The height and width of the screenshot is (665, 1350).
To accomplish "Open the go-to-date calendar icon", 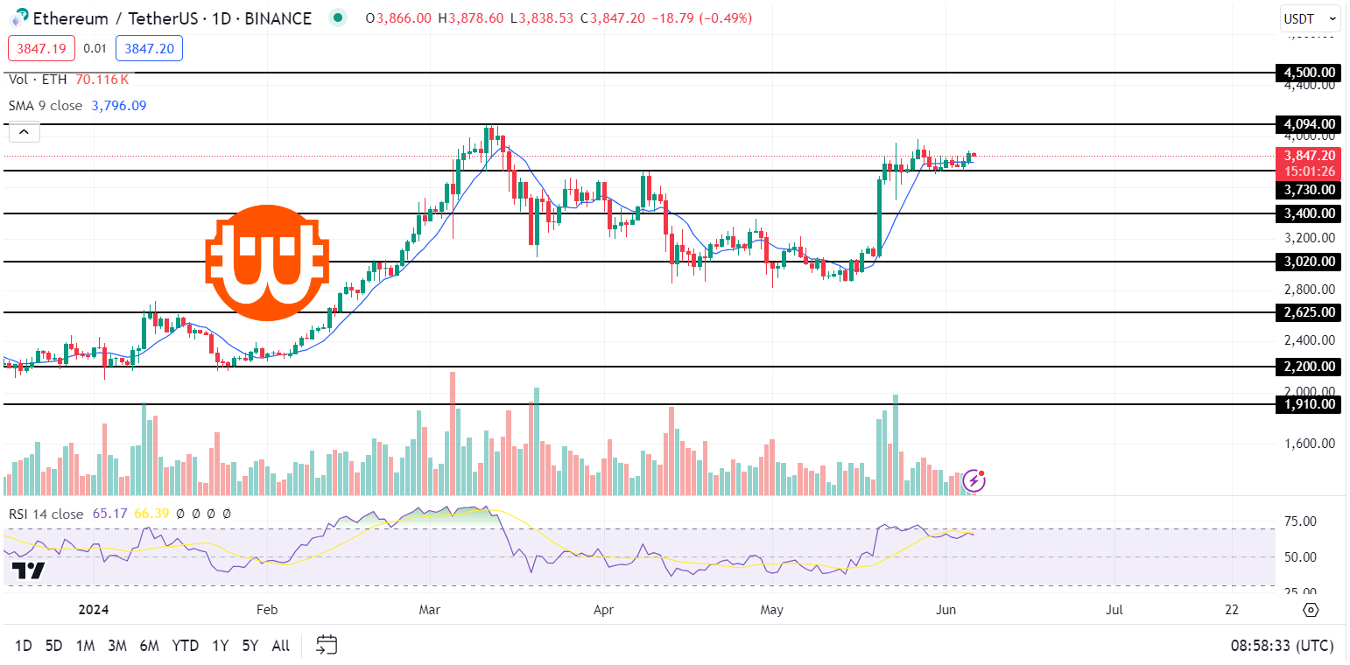I will (x=327, y=646).
